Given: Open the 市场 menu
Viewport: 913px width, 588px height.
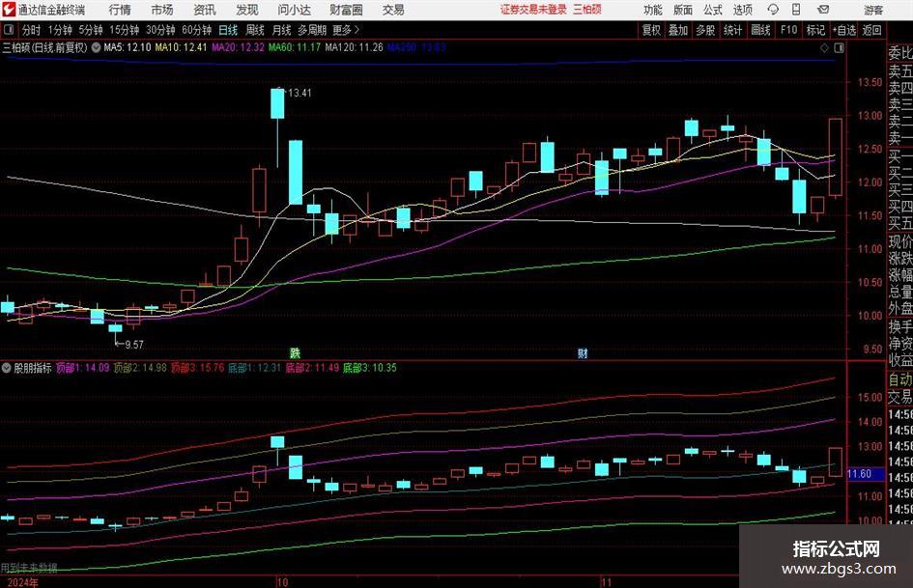Looking at the screenshot, I should click(162, 10).
